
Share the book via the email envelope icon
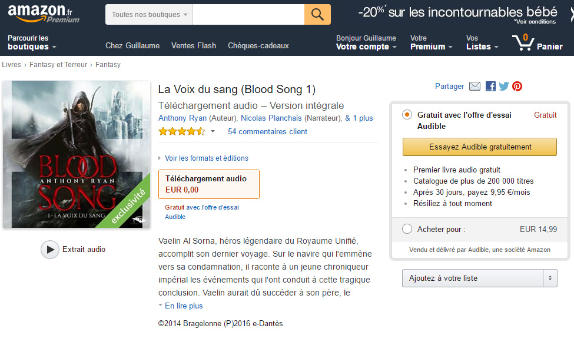(475, 86)
